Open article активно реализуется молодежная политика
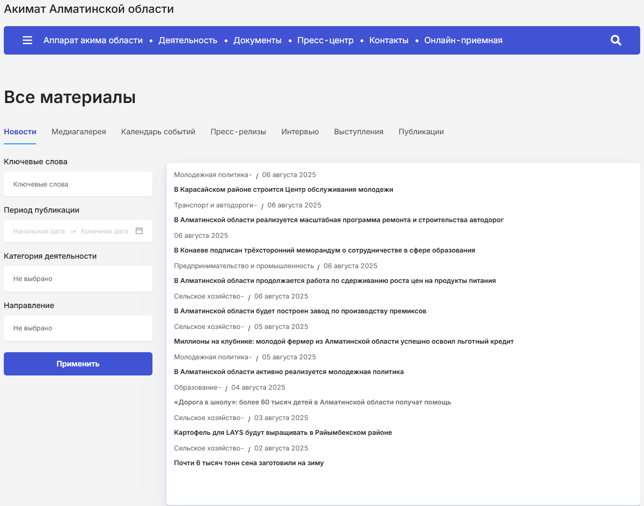The image size is (644, 506). [x=289, y=372]
